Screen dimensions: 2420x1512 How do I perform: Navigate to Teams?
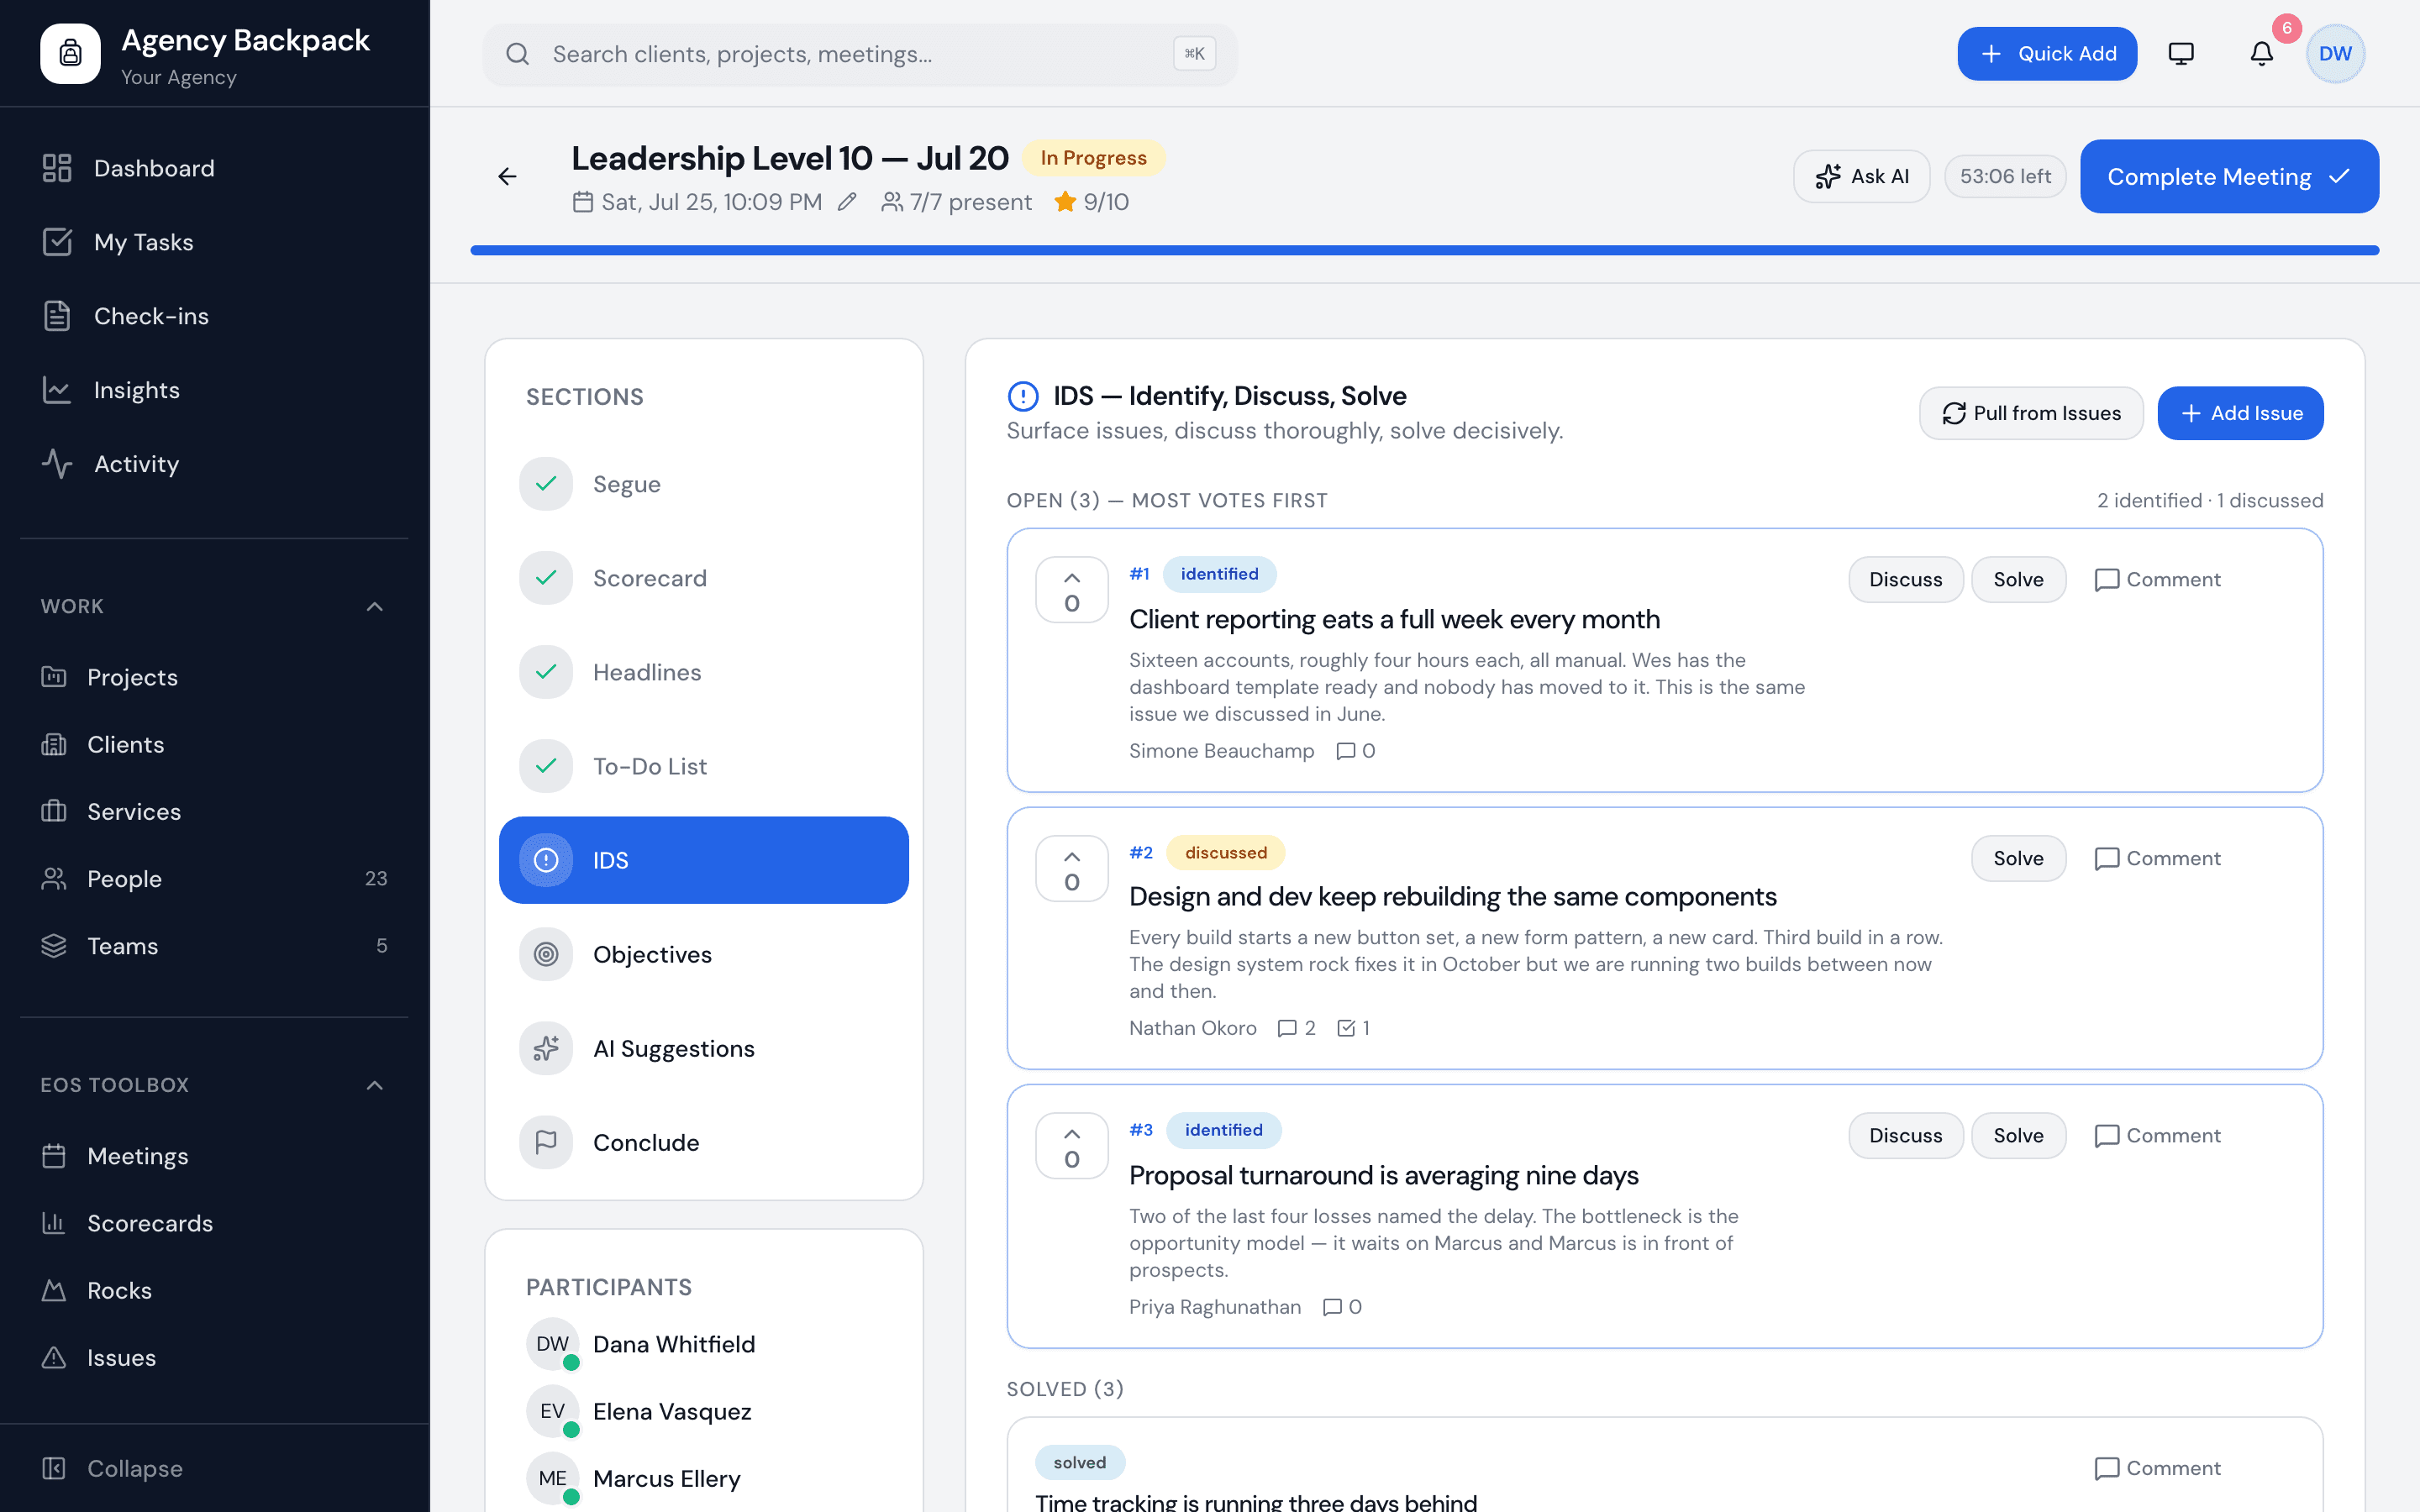pyautogui.click(x=214, y=945)
